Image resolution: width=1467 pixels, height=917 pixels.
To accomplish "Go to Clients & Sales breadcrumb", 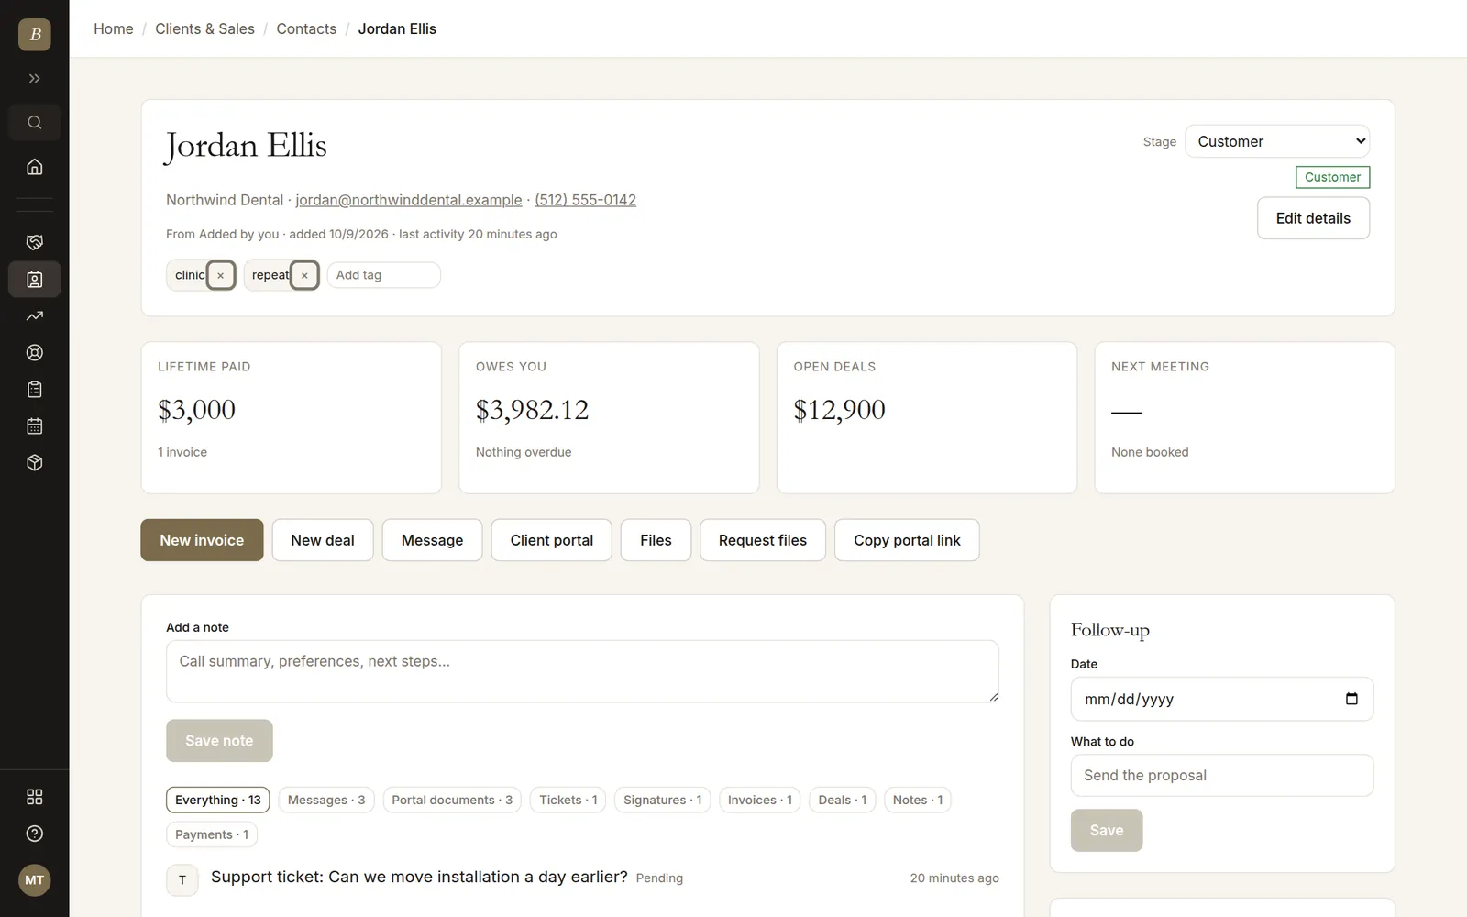I will [204, 29].
